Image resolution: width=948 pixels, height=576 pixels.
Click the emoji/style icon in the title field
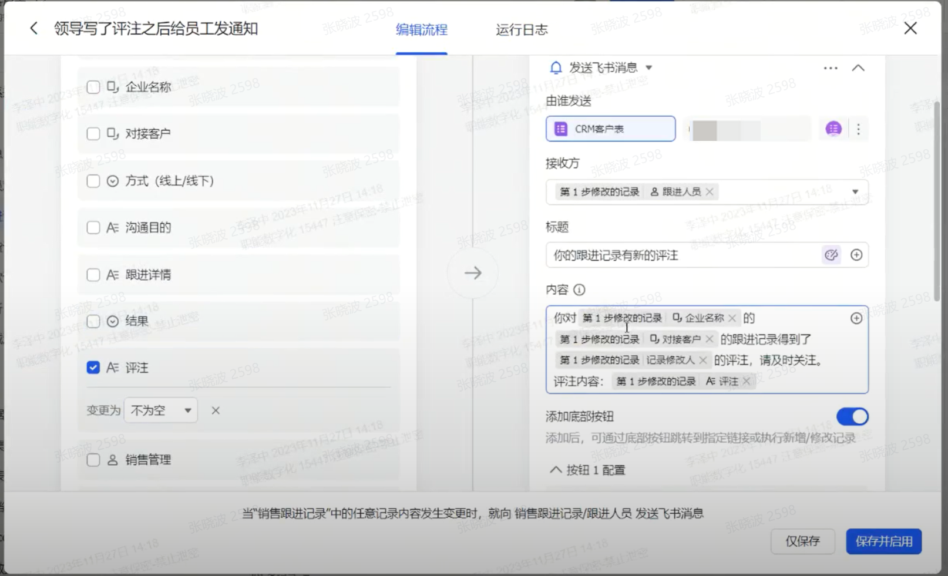[831, 255]
